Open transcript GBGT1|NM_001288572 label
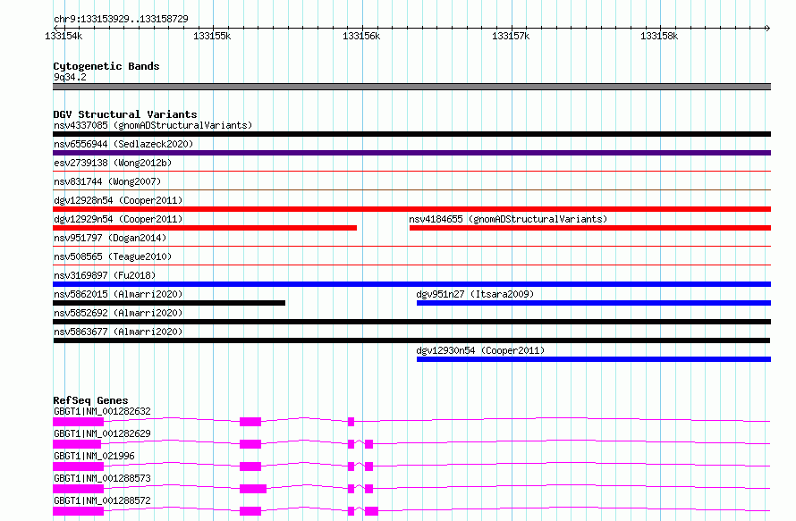This screenshot has width=796, height=521. click(x=102, y=500)
